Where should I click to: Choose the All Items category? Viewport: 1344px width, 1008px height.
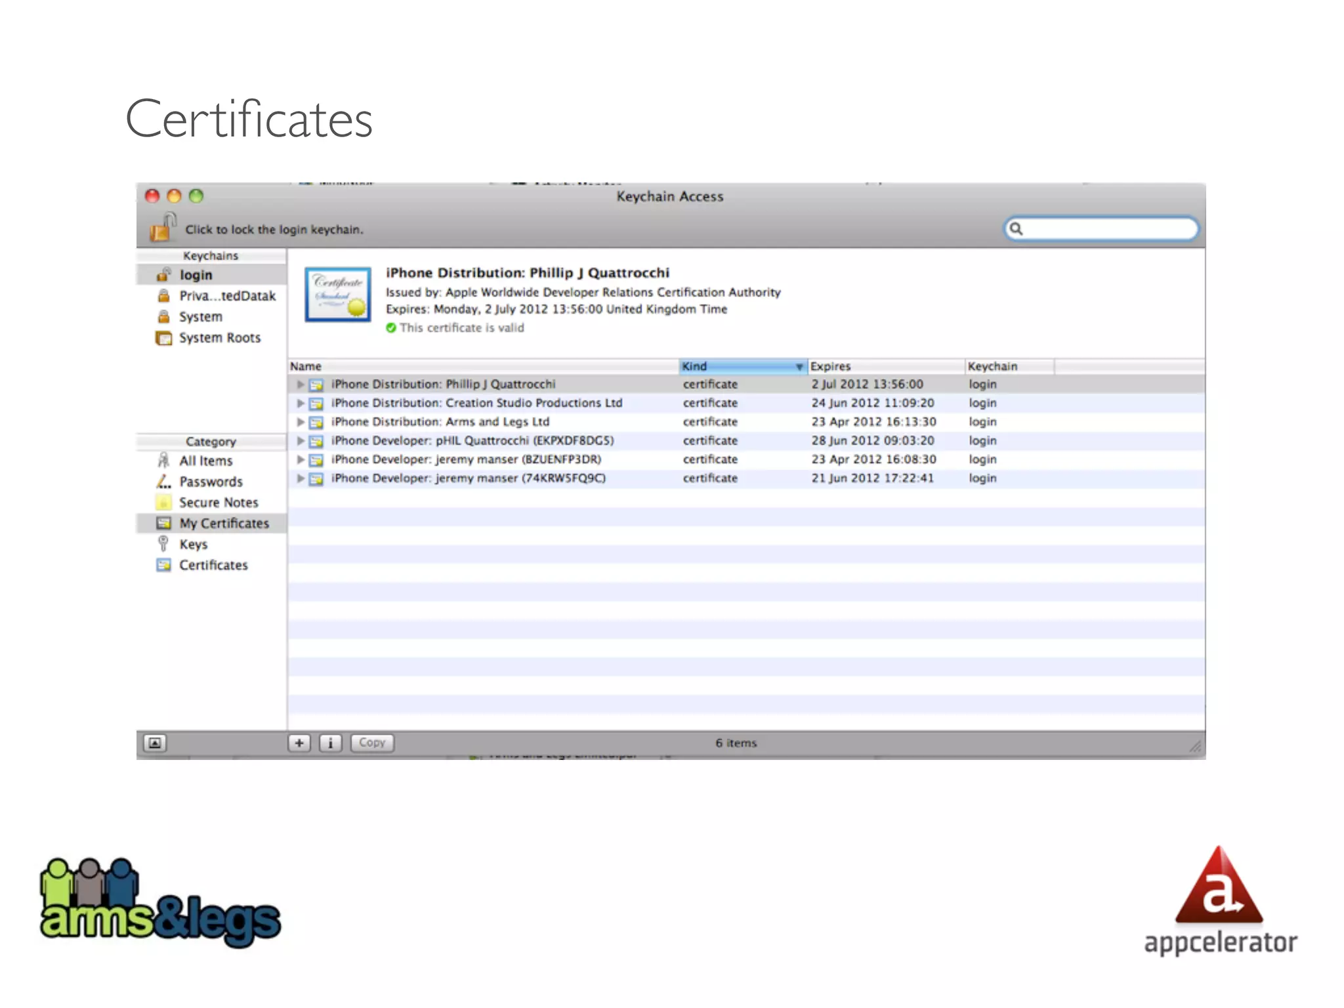coord(205,461)
